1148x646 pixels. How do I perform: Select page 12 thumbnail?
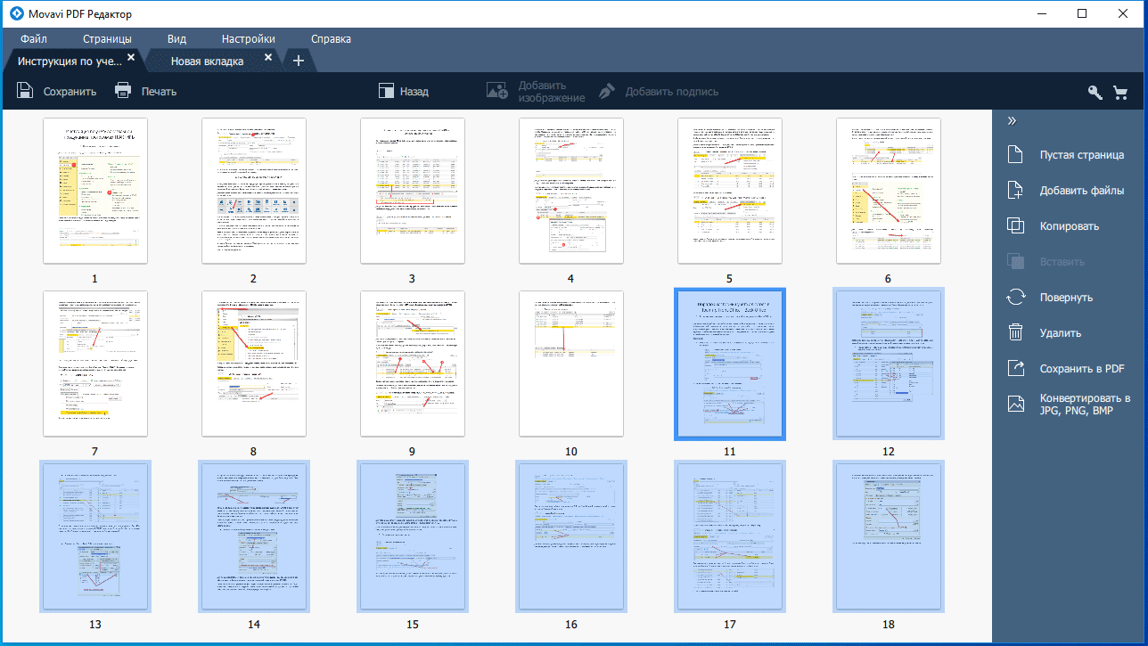tap(888, 364)
